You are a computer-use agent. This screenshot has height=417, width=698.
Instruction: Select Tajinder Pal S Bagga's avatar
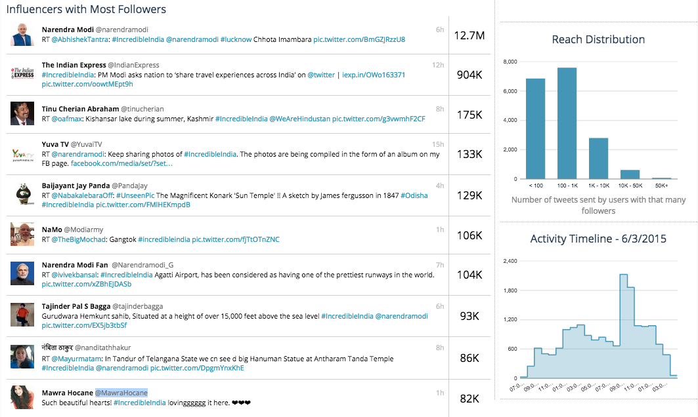point(22,315)
